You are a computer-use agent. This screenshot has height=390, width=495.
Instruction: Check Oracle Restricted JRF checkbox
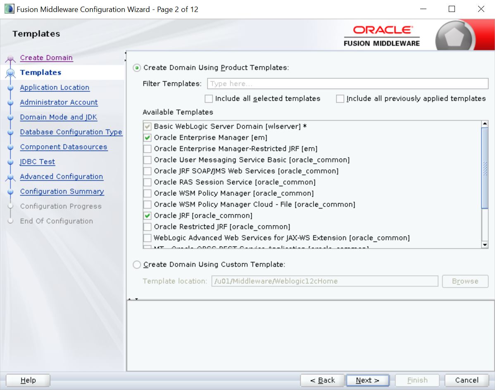click(147, 227)
